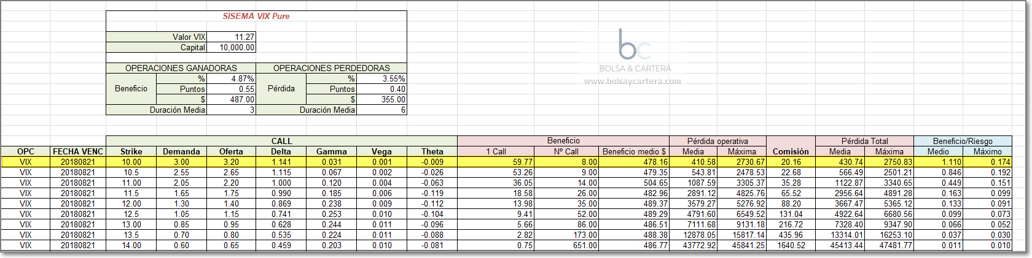Select the maximum total loss value 47481.77
The image size is (1032, 258).
click(x=889, y=245)
